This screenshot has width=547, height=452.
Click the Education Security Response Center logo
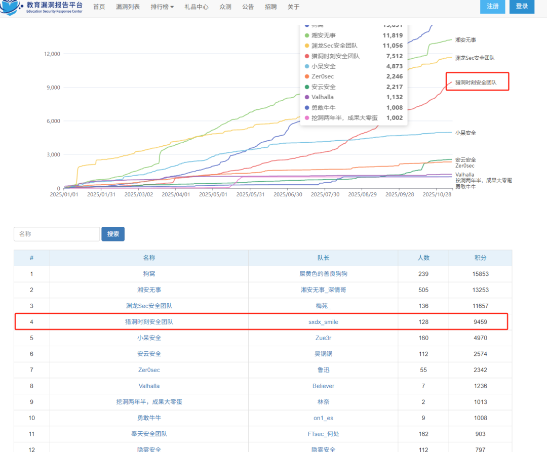coord(42,7)
